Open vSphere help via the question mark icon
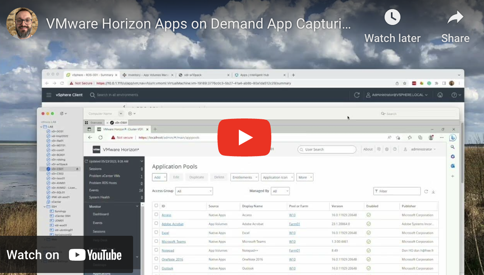Screen dimensions: 484x275 tap(454, 95)
